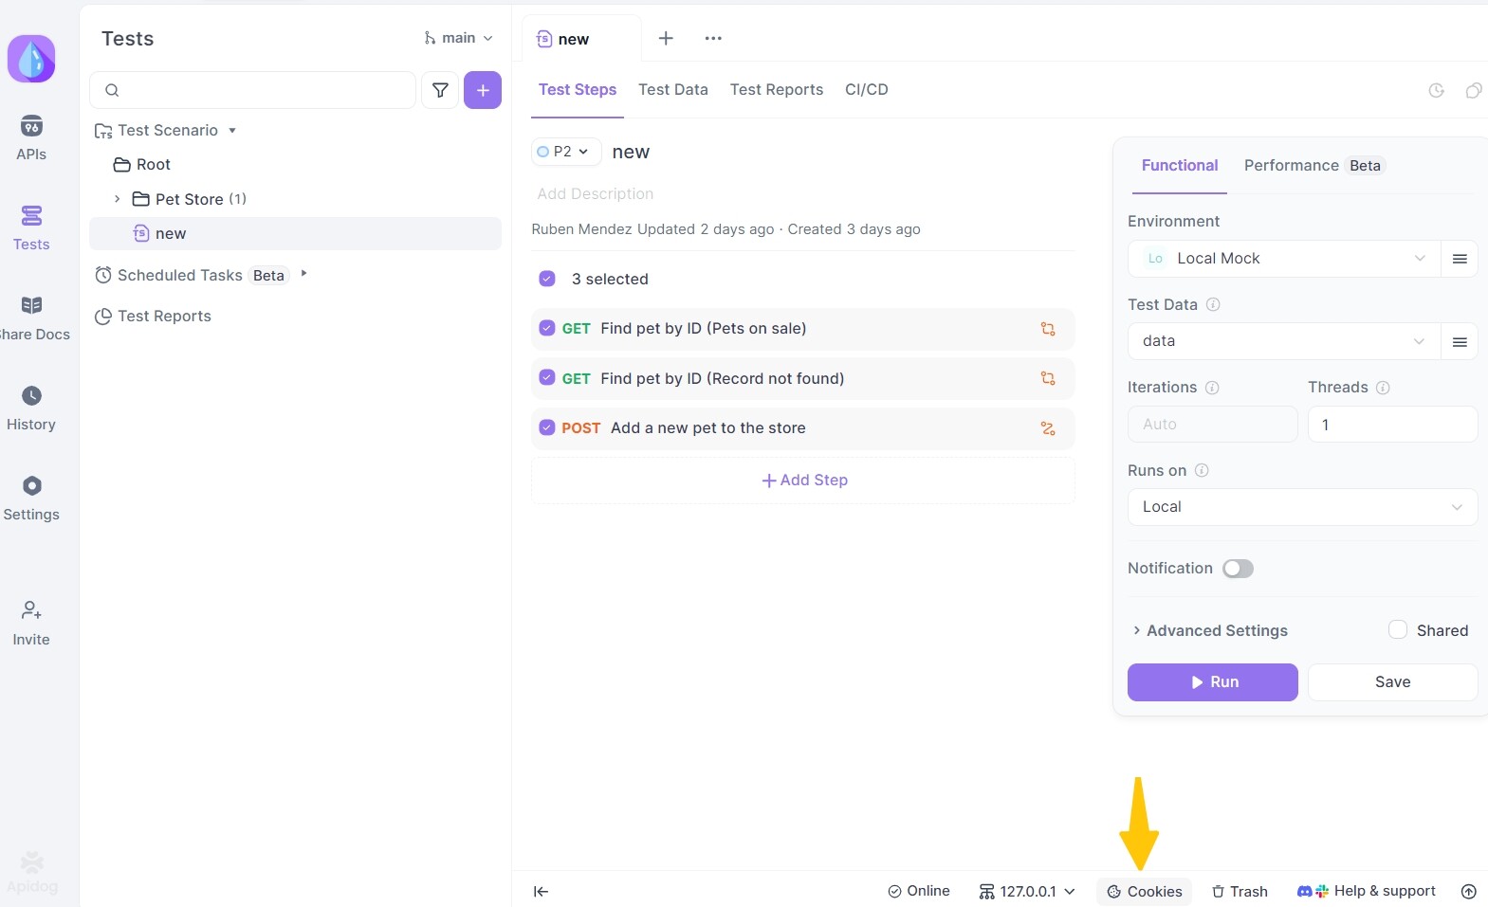
Task: Toggle the 3 selected select-all checkbox
Action: [x=547, y=279]
